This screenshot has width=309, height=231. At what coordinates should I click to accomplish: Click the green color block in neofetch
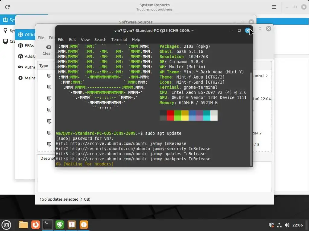click(177, 115)
